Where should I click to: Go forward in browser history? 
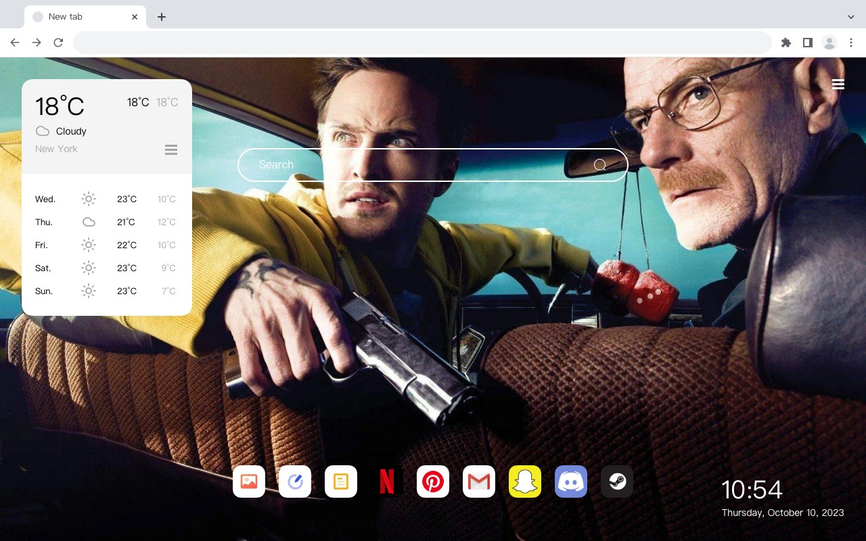coord(37,43)
